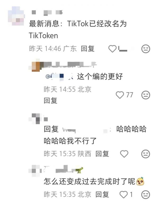Image resolution: width=159 pixels, height=203 pixels.
Task: Reply to the 15:35 北京 comment
Action: (102, 195)
